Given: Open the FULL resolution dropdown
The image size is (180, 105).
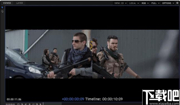Looking at the screenshot, I should coord(155,3).
